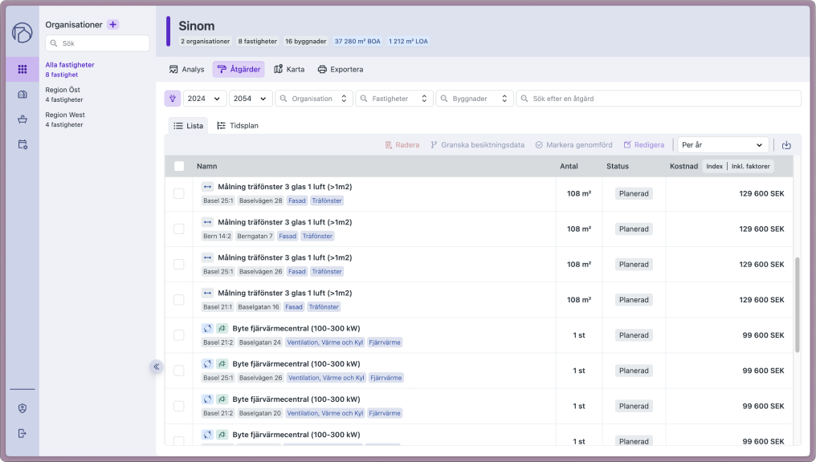
Task: Open the basket icon in left sidebar
Action: (x=22, y=119)
